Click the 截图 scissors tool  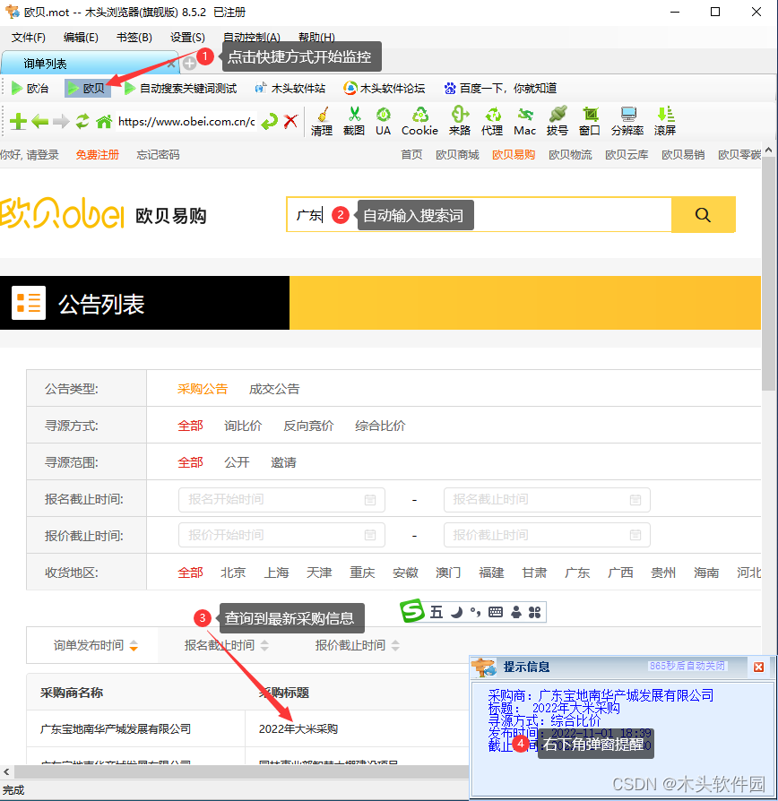354,122
